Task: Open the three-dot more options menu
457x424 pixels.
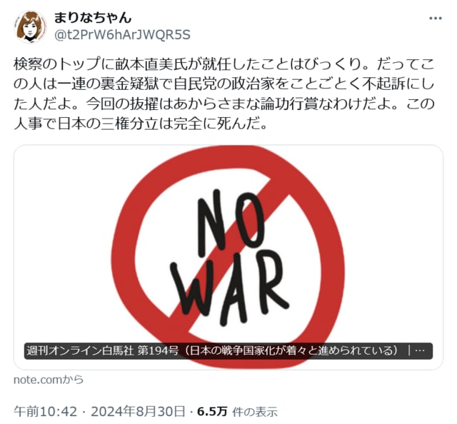Action: tap(436, 19)
